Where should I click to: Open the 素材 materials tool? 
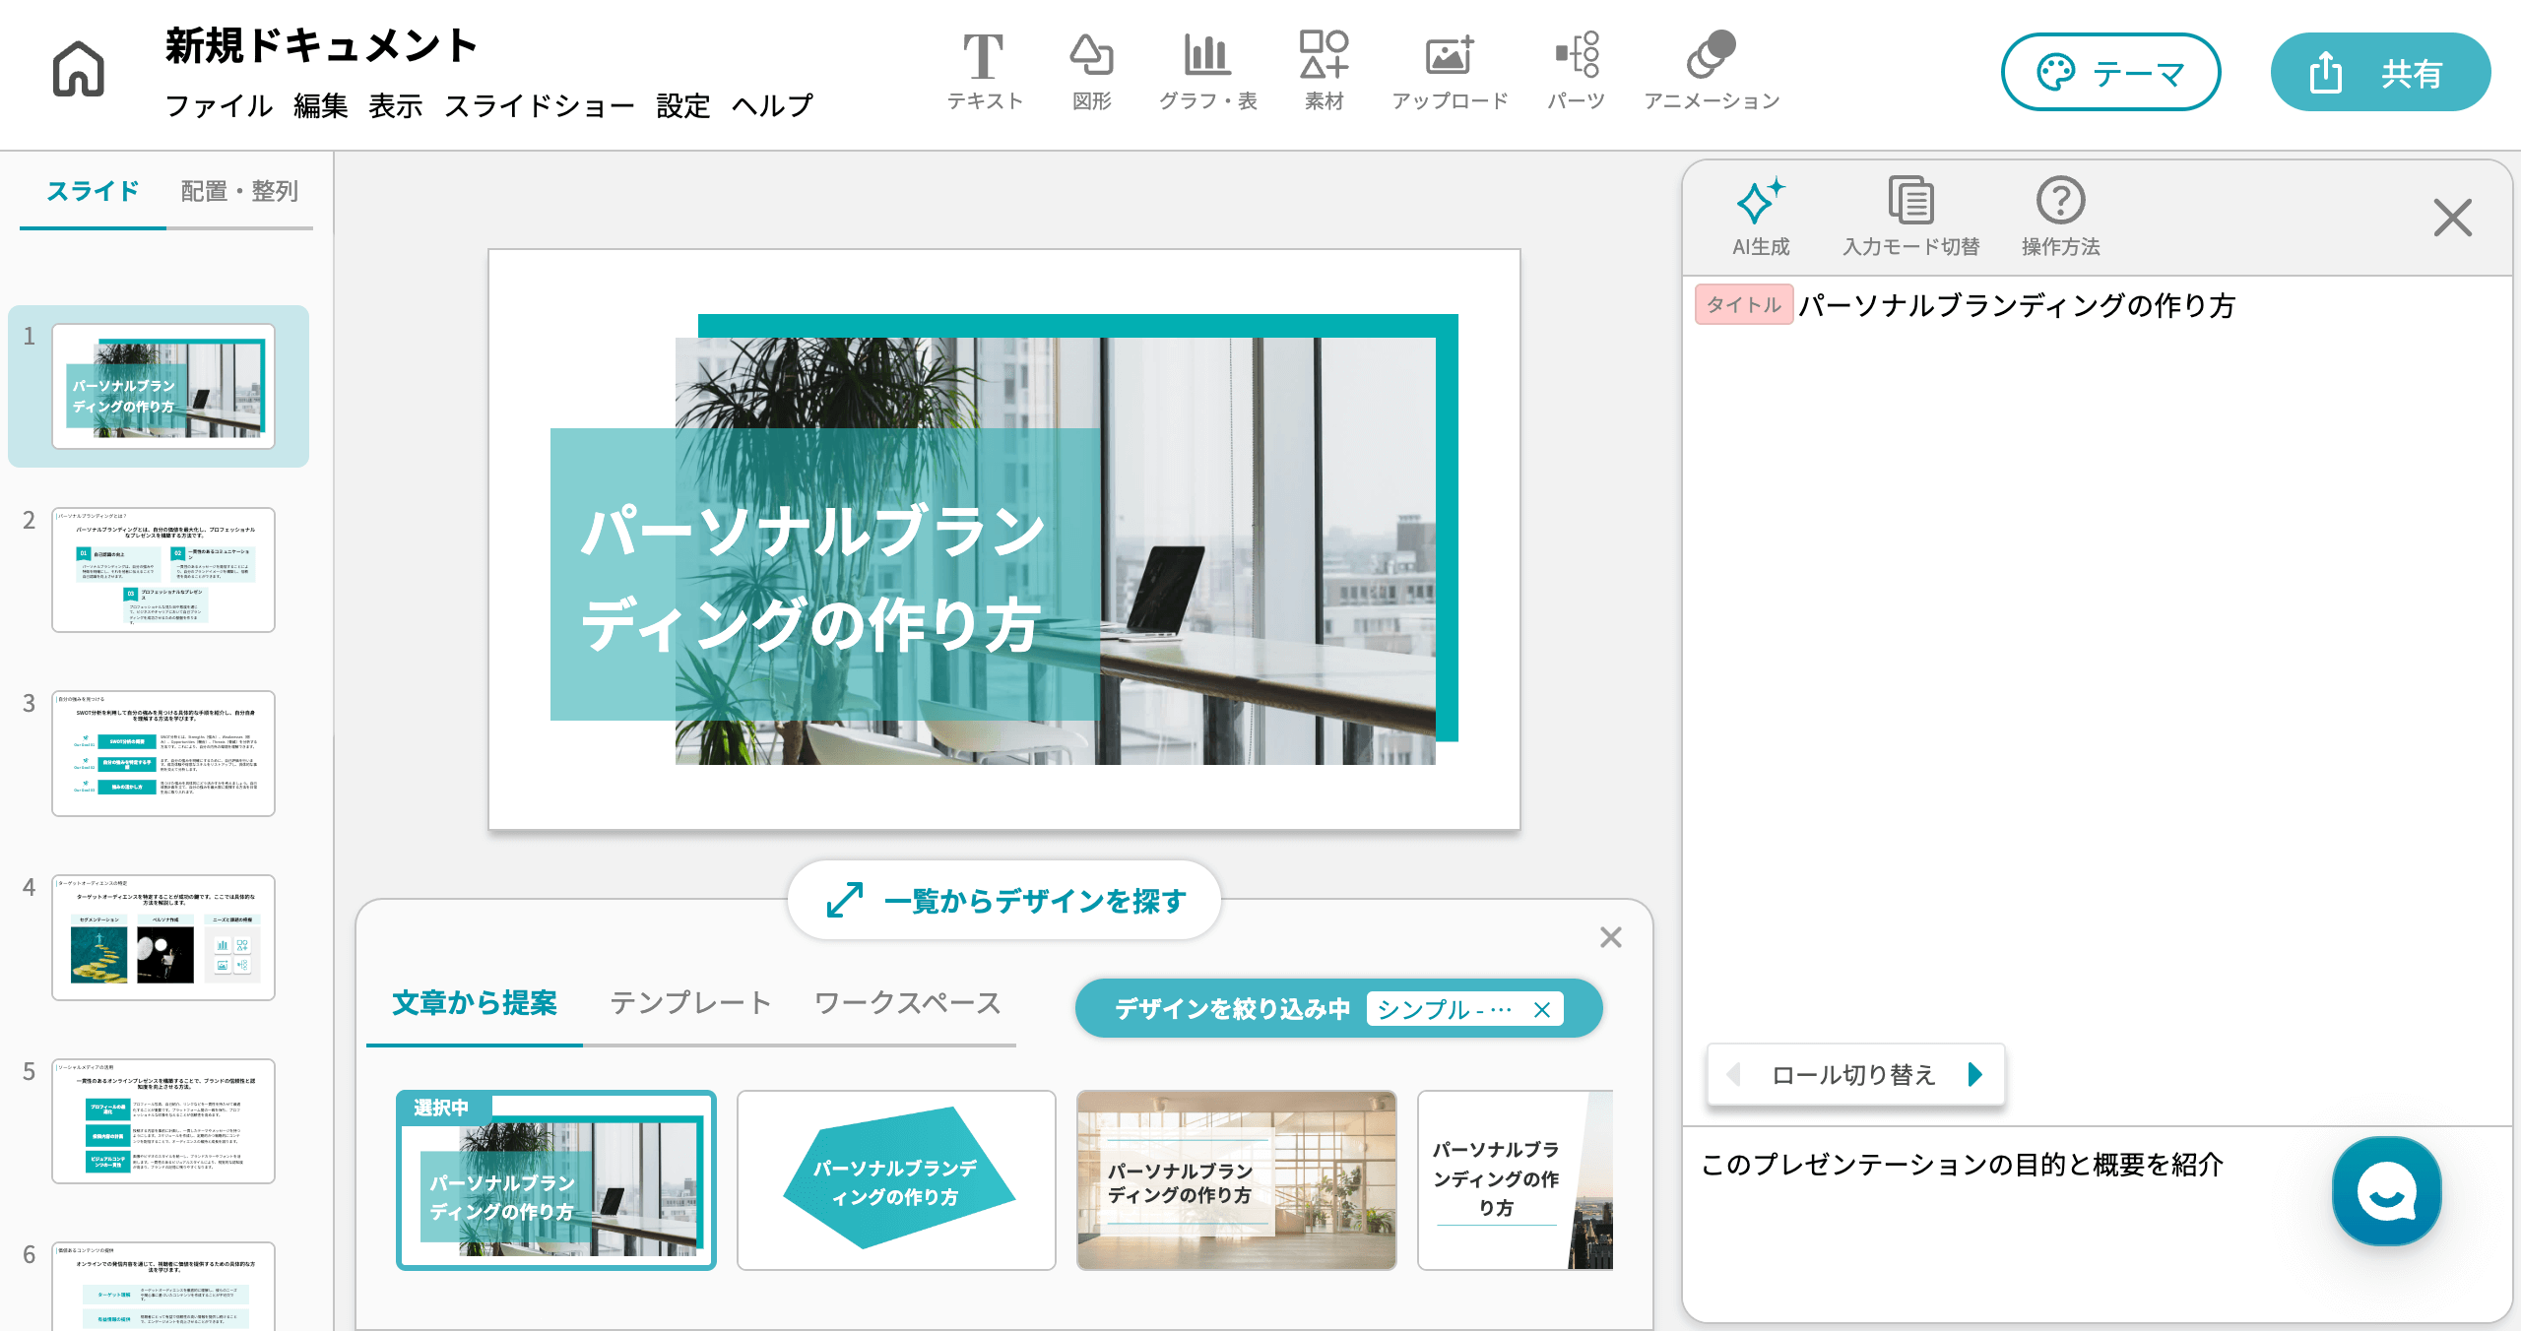tap(1324, 71)
